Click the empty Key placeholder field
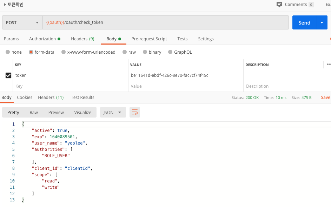Viewport: 331px width, 207px height. (x=71, y=86)
